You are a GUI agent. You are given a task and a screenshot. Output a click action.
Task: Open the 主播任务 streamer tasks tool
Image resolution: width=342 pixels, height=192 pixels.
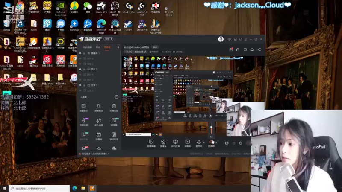(114, 108)
